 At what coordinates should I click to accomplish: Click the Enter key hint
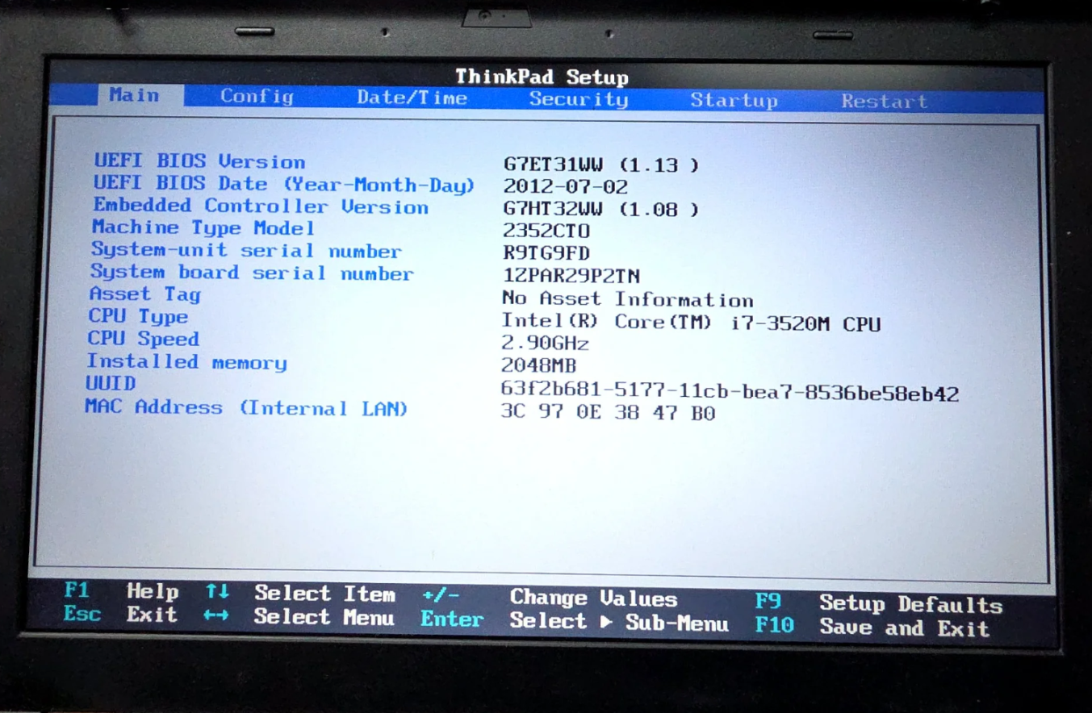click(x=452, y=619)
